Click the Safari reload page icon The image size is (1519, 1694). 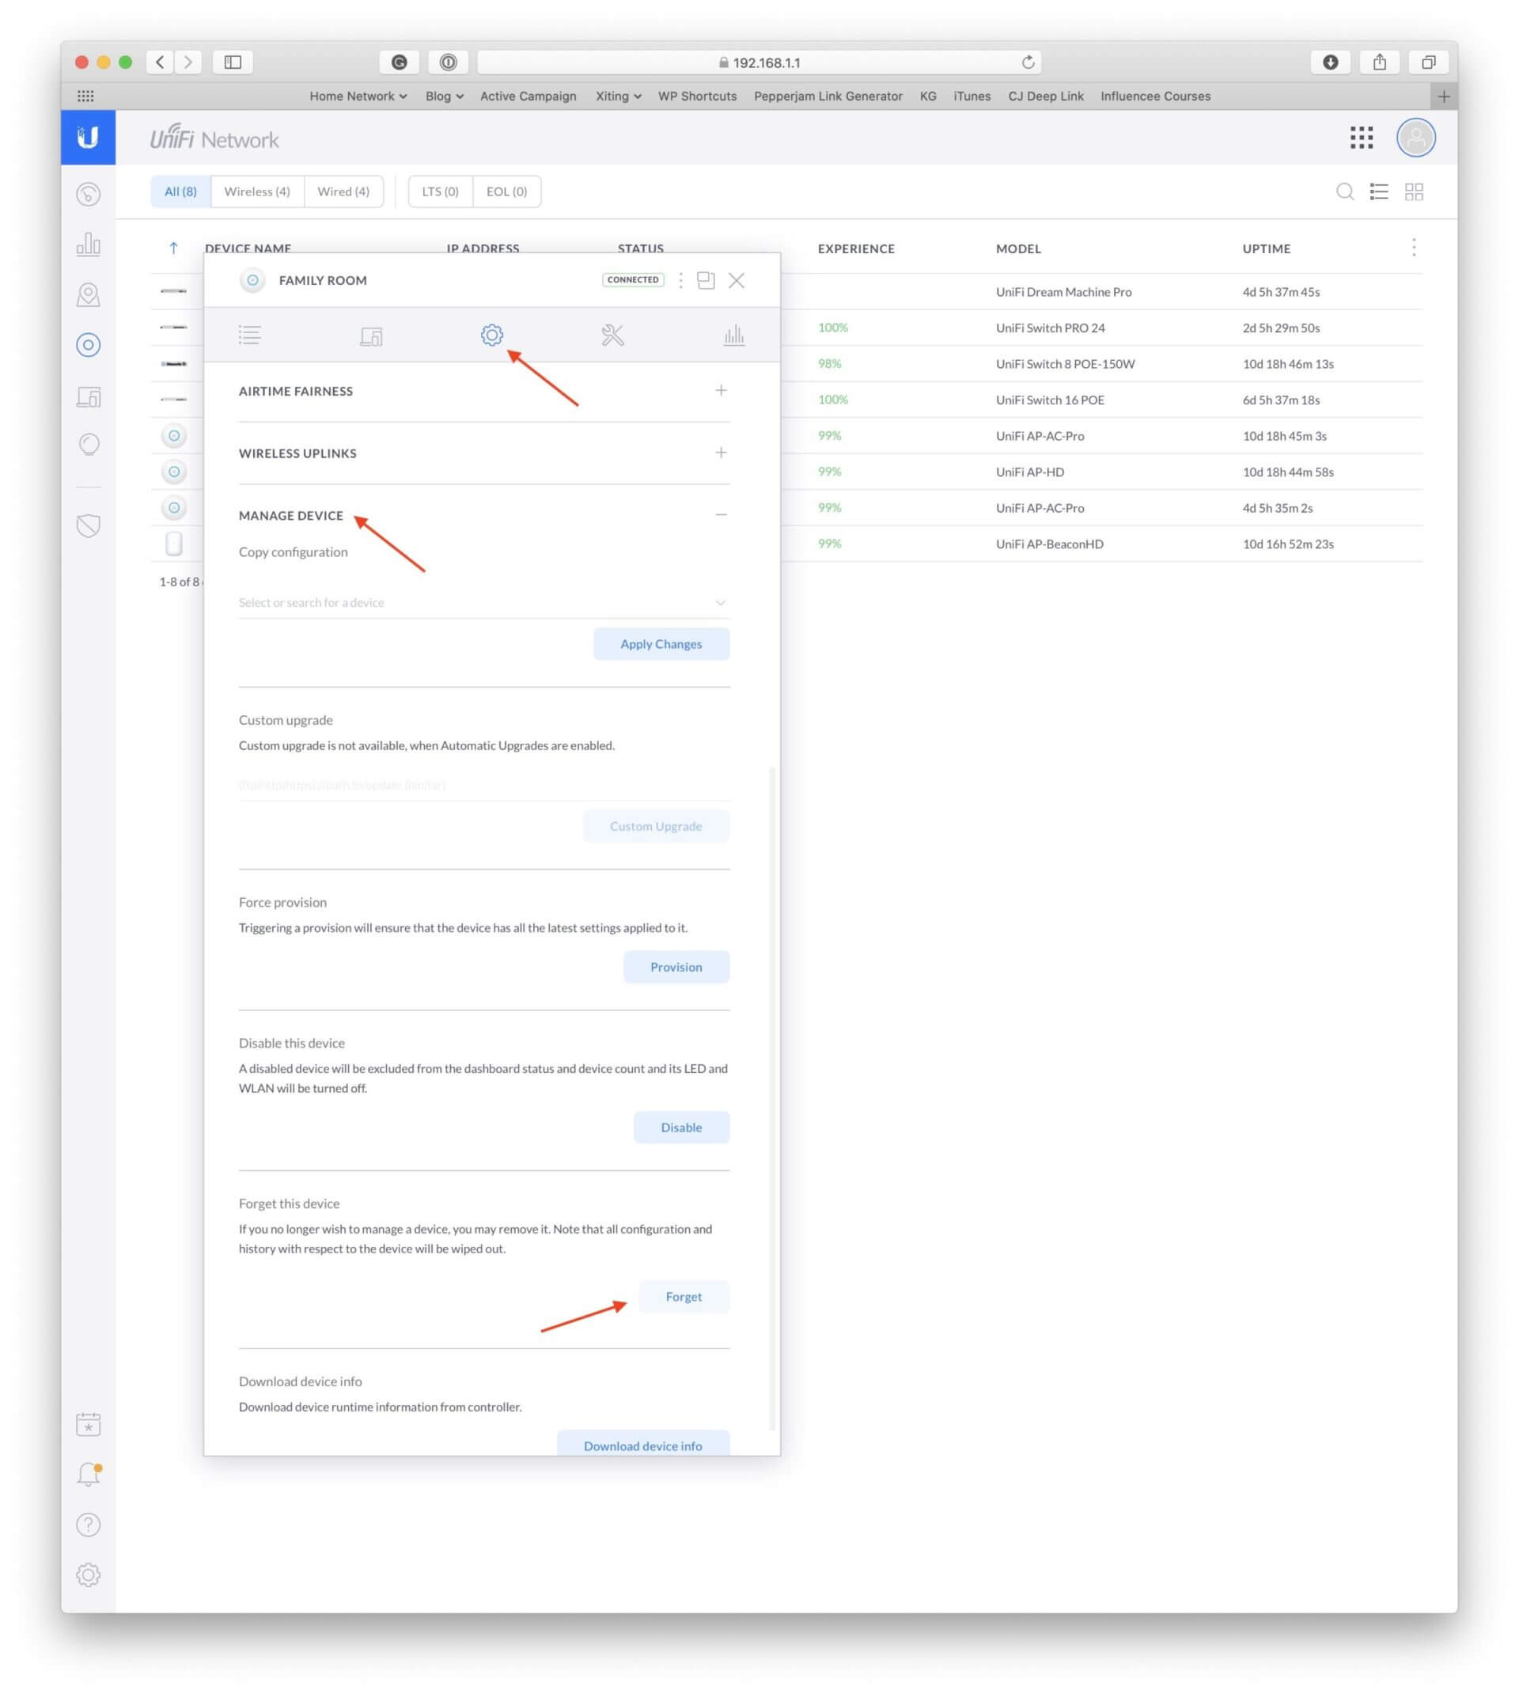tap(1028, 63)
